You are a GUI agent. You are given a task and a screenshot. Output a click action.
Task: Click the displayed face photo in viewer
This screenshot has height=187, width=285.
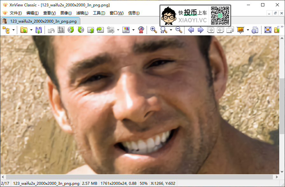[140, 105]
